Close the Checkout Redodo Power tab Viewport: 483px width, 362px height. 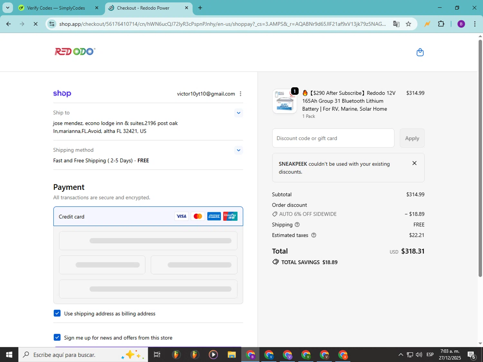pos(186,8)
